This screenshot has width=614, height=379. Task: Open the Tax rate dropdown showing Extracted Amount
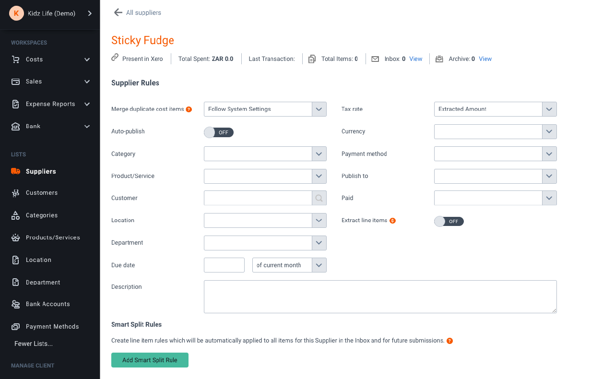(x=549, y=109)
